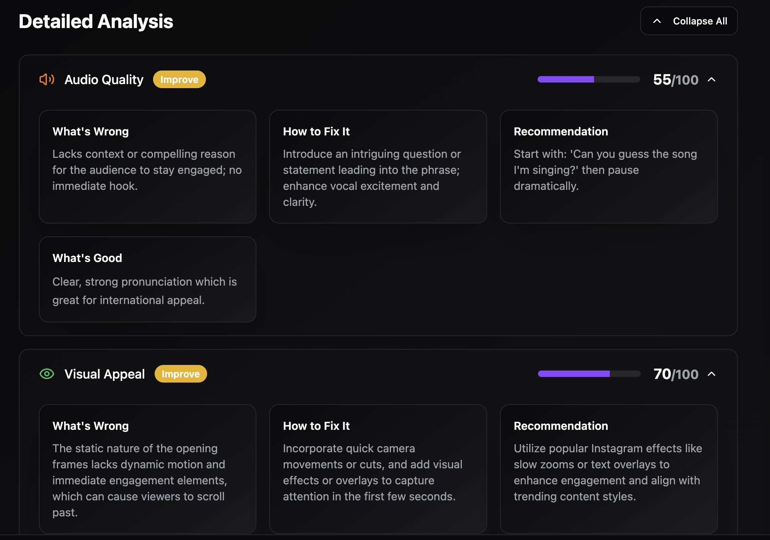Collapse the Audio Quality section chevron
Image resolution: width=770 pixels, height=540 pixels.
tap(712, 79)
